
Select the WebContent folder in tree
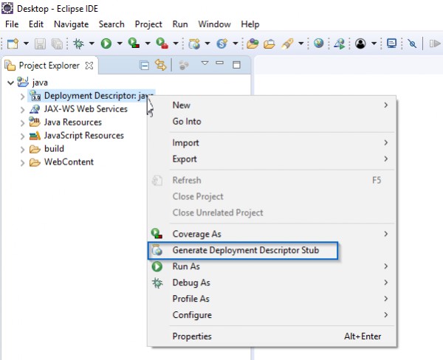click(x=68, y=162)
